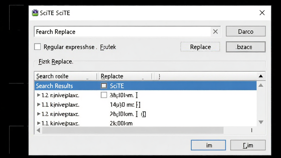This screenshot has height=158, width=281.
Task: Click the button left of the Darco button's row below, labeled "Γ.im"
Action: click(x=248, y=145)
